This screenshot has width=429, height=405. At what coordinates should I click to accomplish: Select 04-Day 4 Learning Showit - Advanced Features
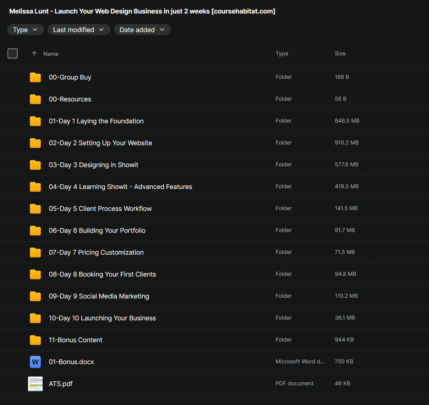pos(121,187)
